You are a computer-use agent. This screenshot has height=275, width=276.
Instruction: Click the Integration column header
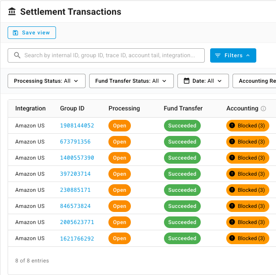point(30,108)
